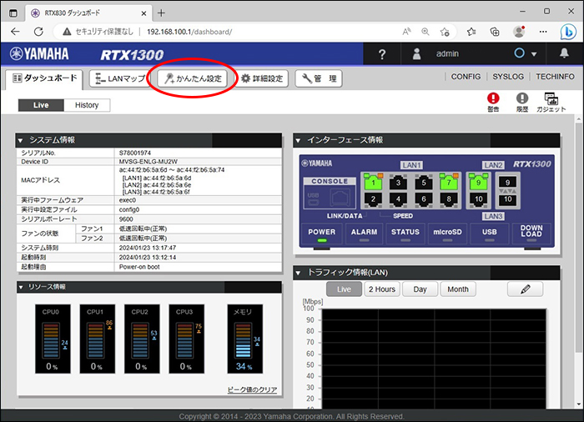Click LAN1 port 2 icon
The width and height of the screenshot is (584, 422).
click(x=373, y=199)
